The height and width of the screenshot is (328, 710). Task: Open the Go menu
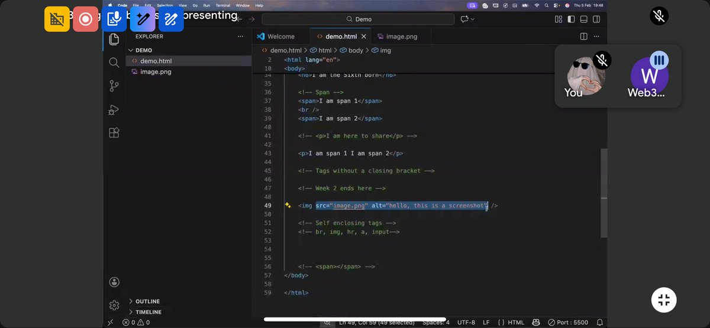coord(195,5)
